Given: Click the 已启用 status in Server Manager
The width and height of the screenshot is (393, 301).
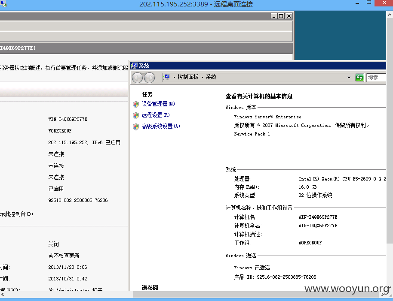Looking at the screenshot, I should tap(56, 189).
